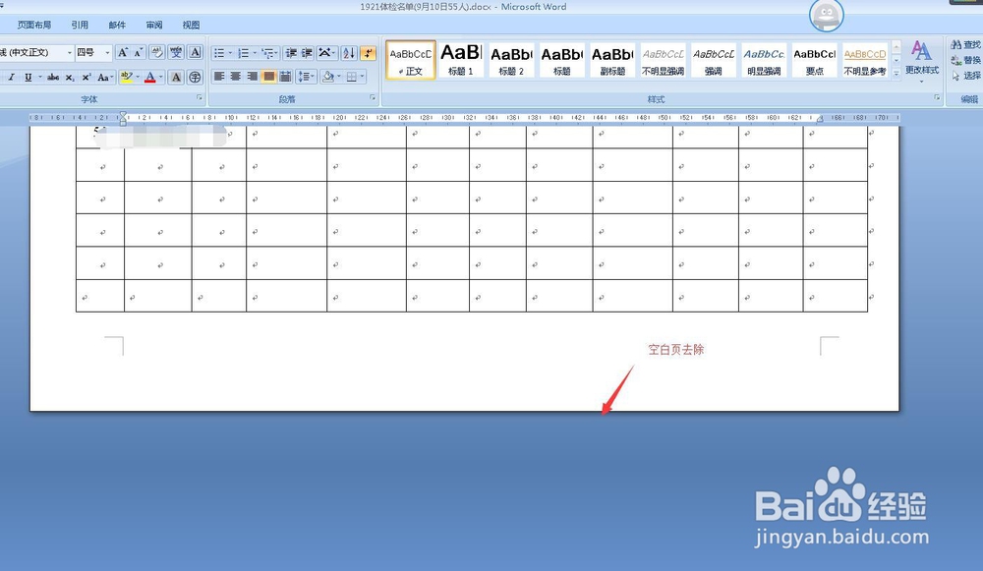
Task: Apply the 明显强调 style
Action: [x=764, y=60]
